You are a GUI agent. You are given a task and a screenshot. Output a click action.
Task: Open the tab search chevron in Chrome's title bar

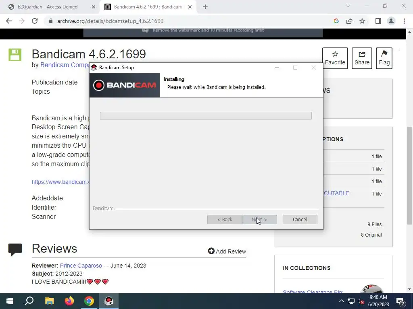(x=348, y=6)
